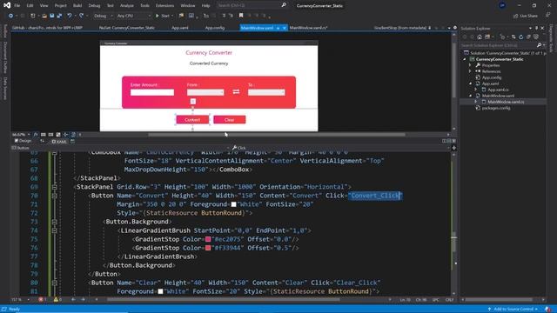Focus the Search Solution Explorer field
Image resolution: width=557 pixels, height=313 pixels.
coord(499,45)
